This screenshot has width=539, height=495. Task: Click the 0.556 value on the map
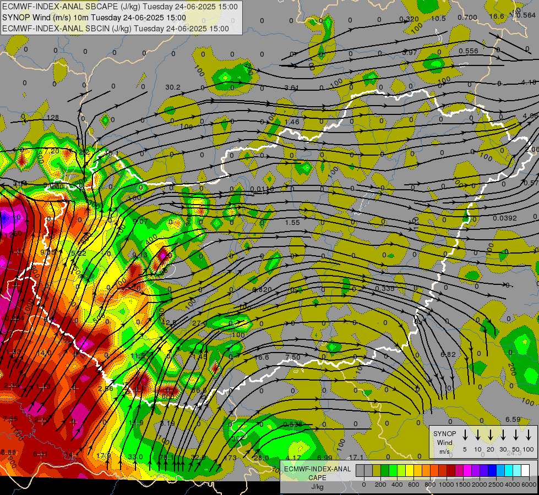[x=469, y=51]
